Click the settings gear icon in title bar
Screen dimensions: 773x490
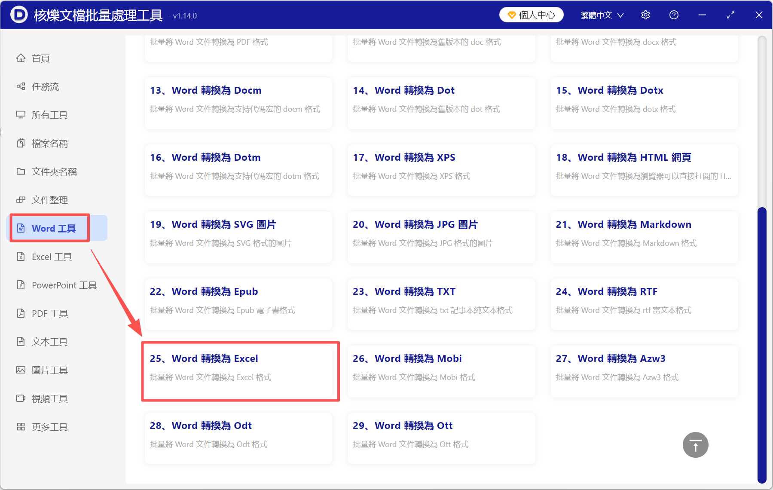645,15
